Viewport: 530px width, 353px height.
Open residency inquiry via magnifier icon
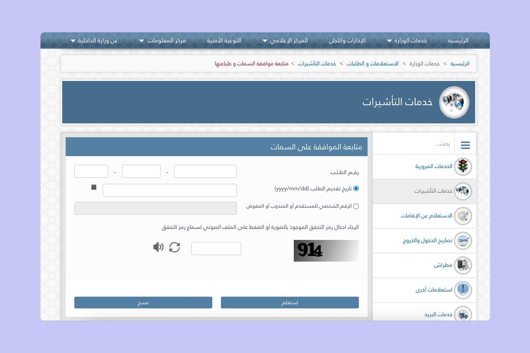coord(463,216)
